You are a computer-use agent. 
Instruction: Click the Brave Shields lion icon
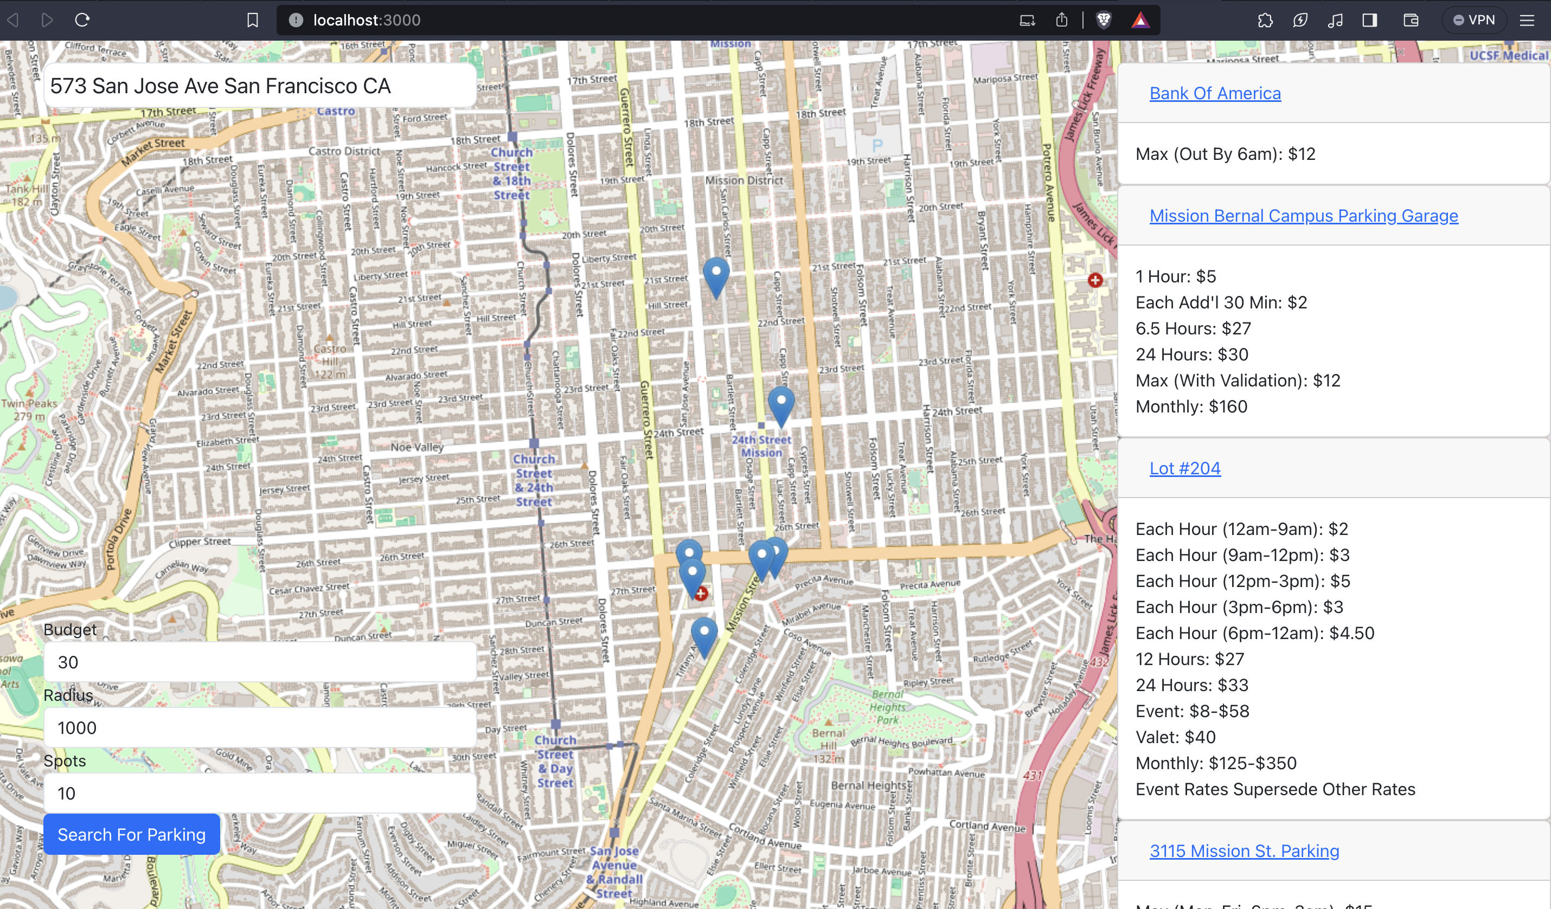[x=1104, y=20]
